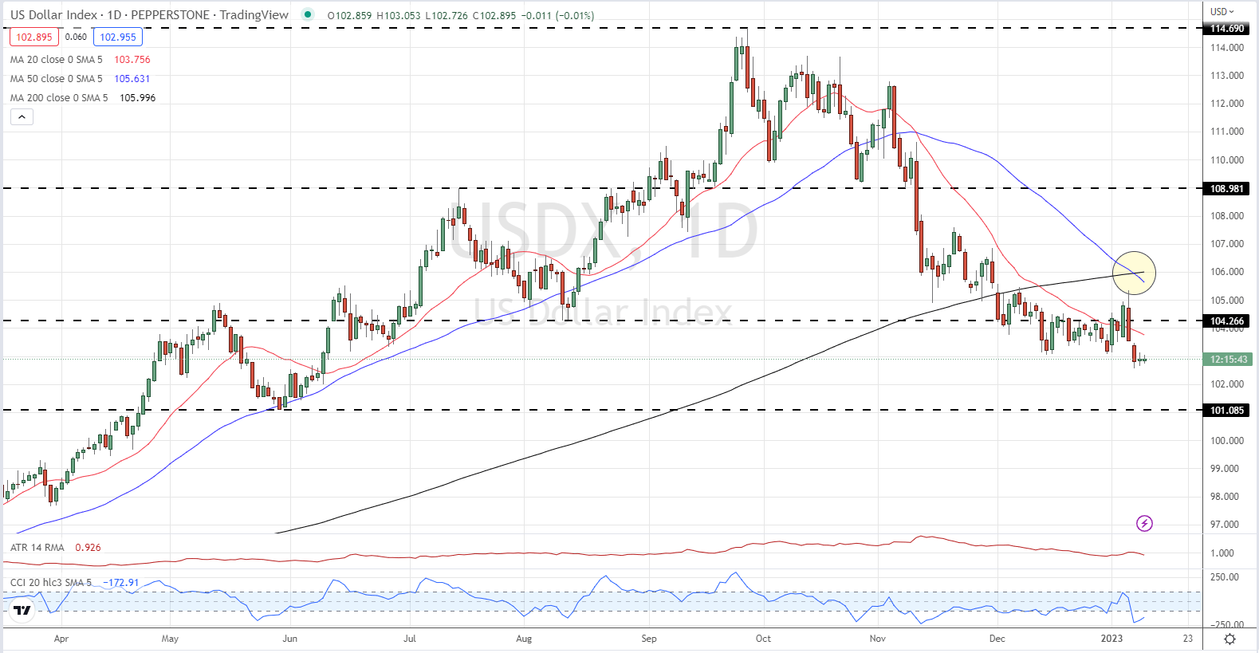Image resolution: width=1259 pixels, height=653 pixels.
Task: Select the 101.085 horizontal line price label
Action: click(x=1227, y=411)
